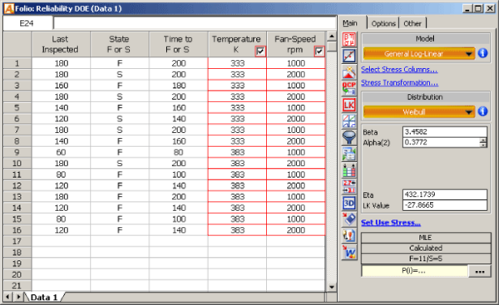Click the sheet tab scroll right arrow
499x305 pixels.
tap(18, 297)
